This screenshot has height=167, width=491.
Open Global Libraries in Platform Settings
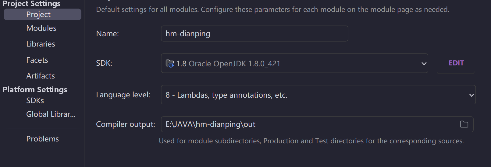(x=51, y=114)
